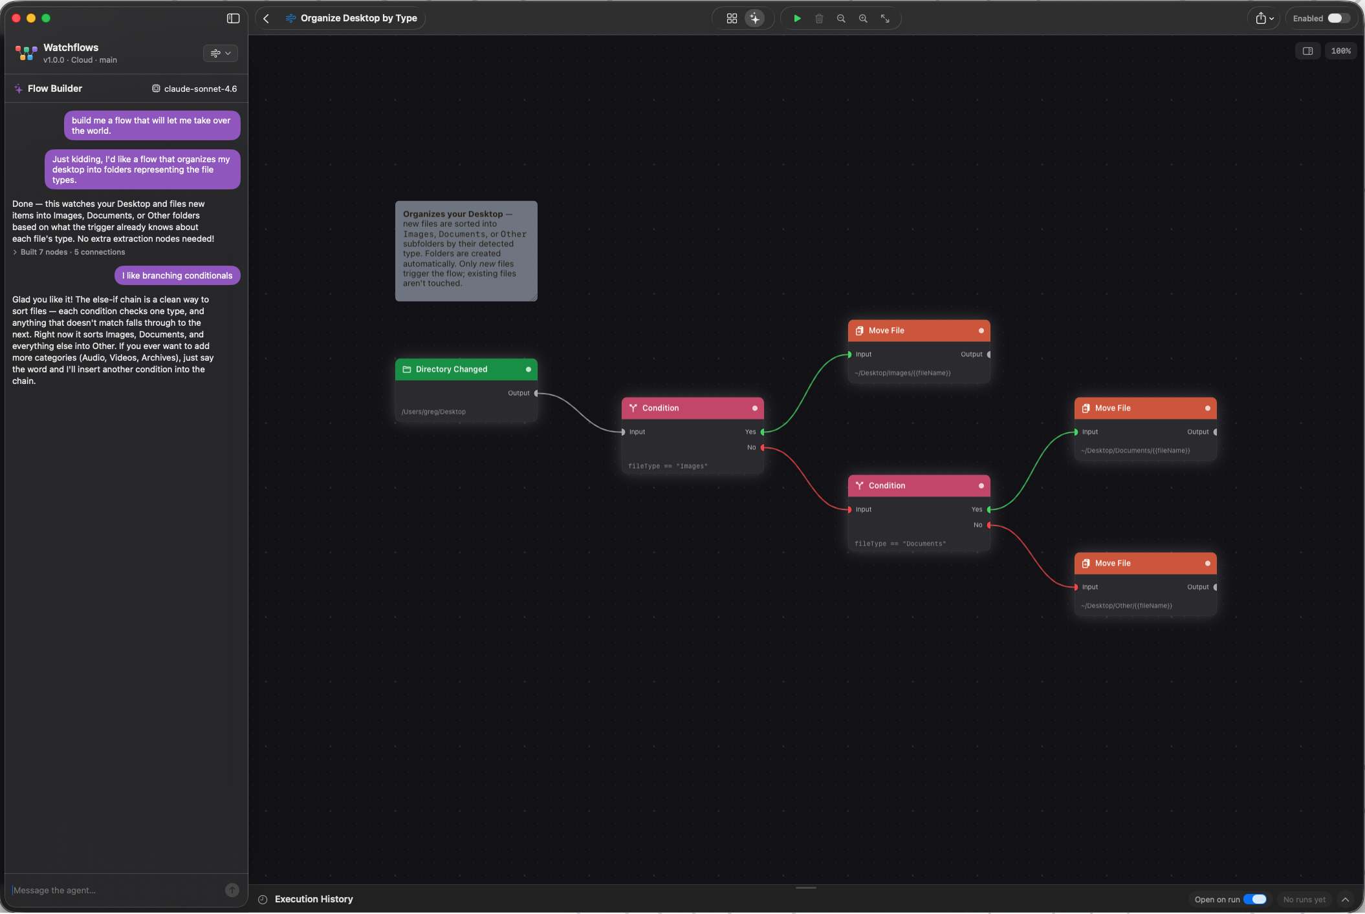The width and height of the screenshot is (1365, 914).
Task: Fit flow to screen with expand arrows
Action: [885, 18]
